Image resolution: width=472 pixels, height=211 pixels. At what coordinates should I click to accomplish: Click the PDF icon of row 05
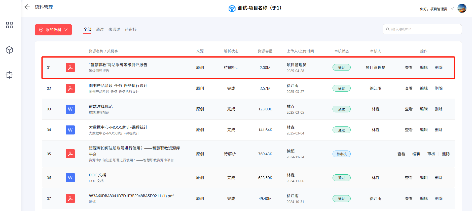70,154
